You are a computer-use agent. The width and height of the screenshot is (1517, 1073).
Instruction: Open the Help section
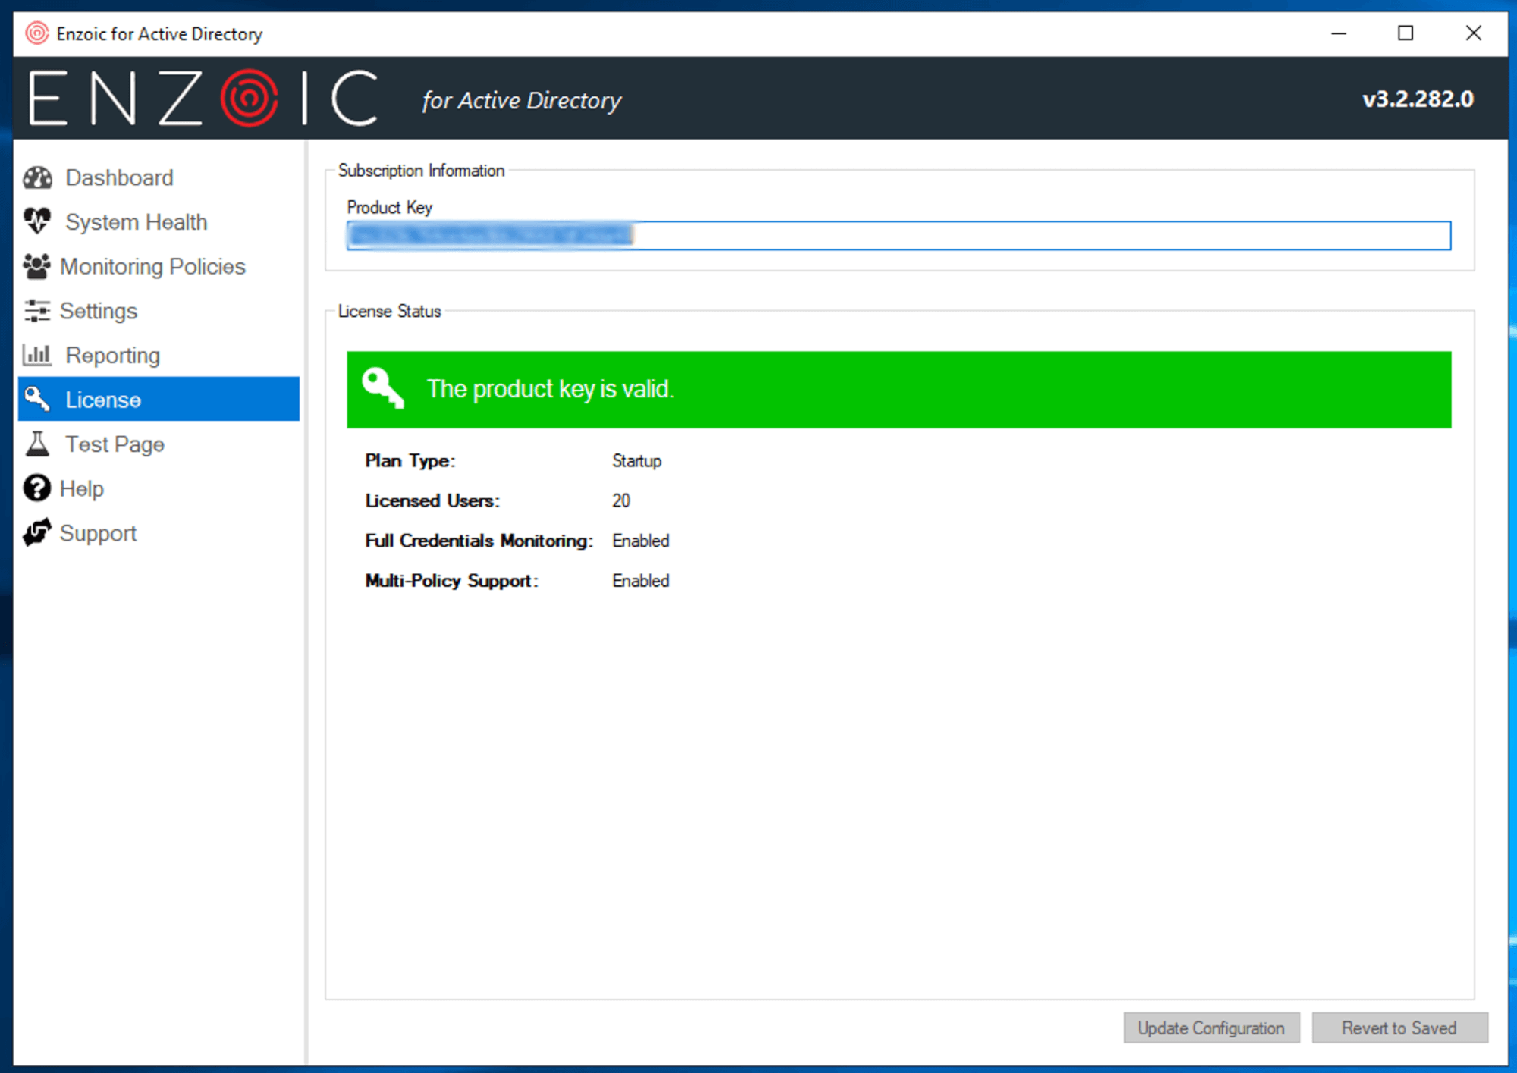coord(158,488)
